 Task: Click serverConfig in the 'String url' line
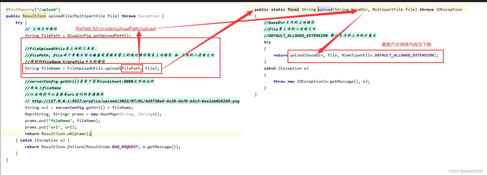coord(70,108)
